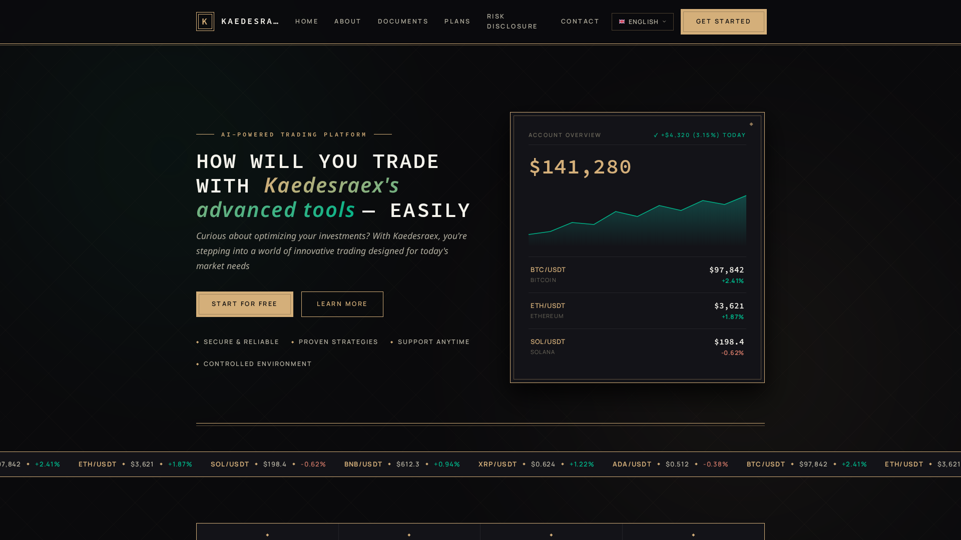
Task: Click the diamond icon in card's top corner
Action: coord(751,124)
